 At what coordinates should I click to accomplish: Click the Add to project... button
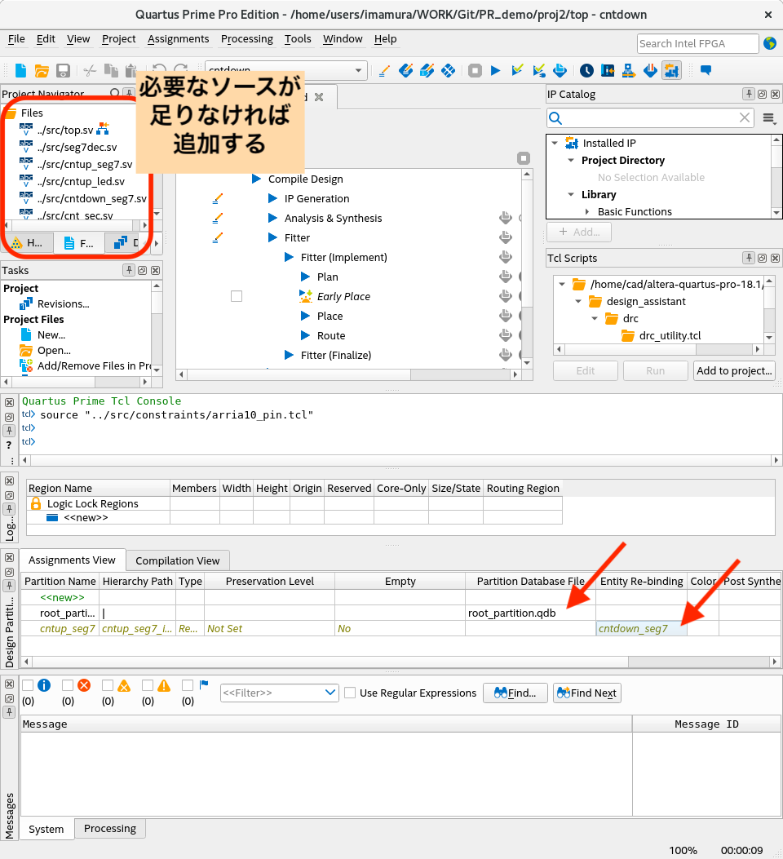click(x=734, y=370)
